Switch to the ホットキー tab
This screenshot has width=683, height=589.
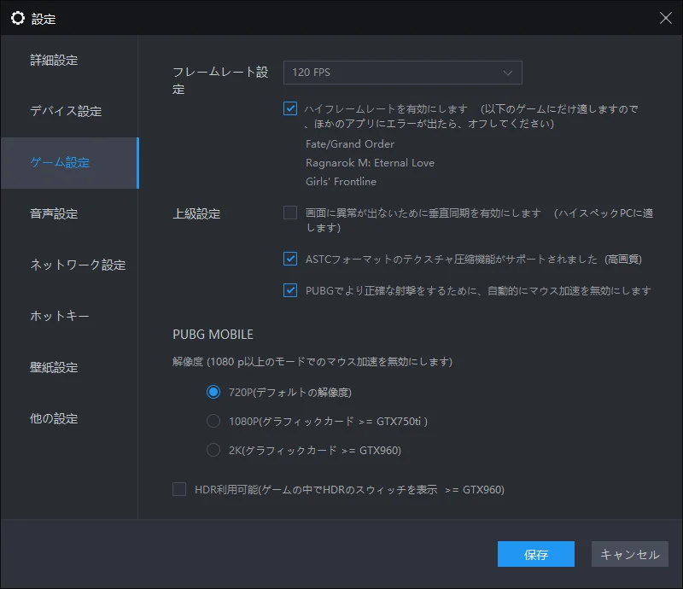point(69,315)
